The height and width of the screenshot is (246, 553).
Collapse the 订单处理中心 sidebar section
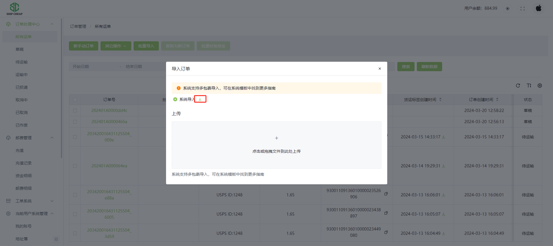point(52,24)
